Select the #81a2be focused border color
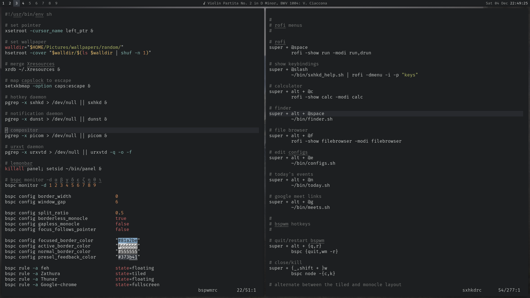530x298 pixels. click(128, 241)
